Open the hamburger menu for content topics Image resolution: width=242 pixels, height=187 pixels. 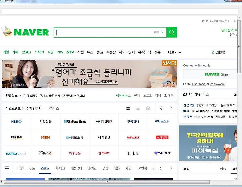point(7,168)
